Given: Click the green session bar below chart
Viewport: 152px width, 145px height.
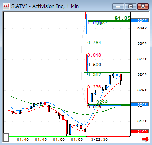Looking at the screenshot, I should 47,137.
